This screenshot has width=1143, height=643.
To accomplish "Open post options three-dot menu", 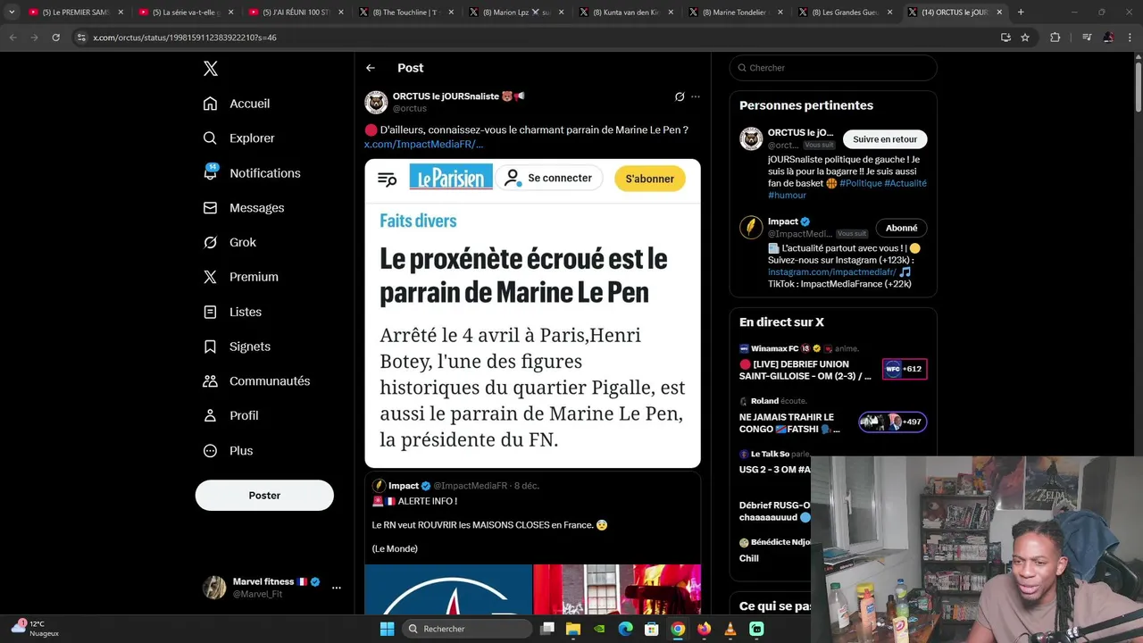I will click(x=696, y=96).
